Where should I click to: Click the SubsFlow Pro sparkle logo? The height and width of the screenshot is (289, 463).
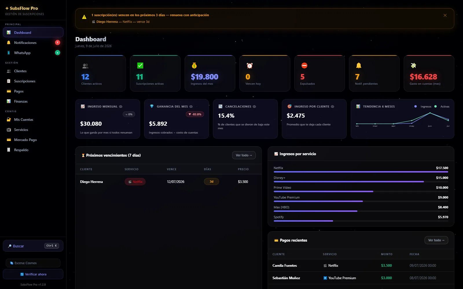coord(7,8)
